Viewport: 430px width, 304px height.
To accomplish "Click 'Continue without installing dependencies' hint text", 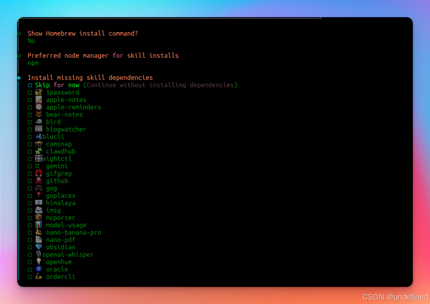I will (x=160, y=85).
